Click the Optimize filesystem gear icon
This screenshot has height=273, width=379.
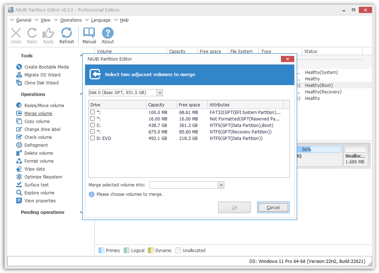pyautogui.click(x=19, y=177)
